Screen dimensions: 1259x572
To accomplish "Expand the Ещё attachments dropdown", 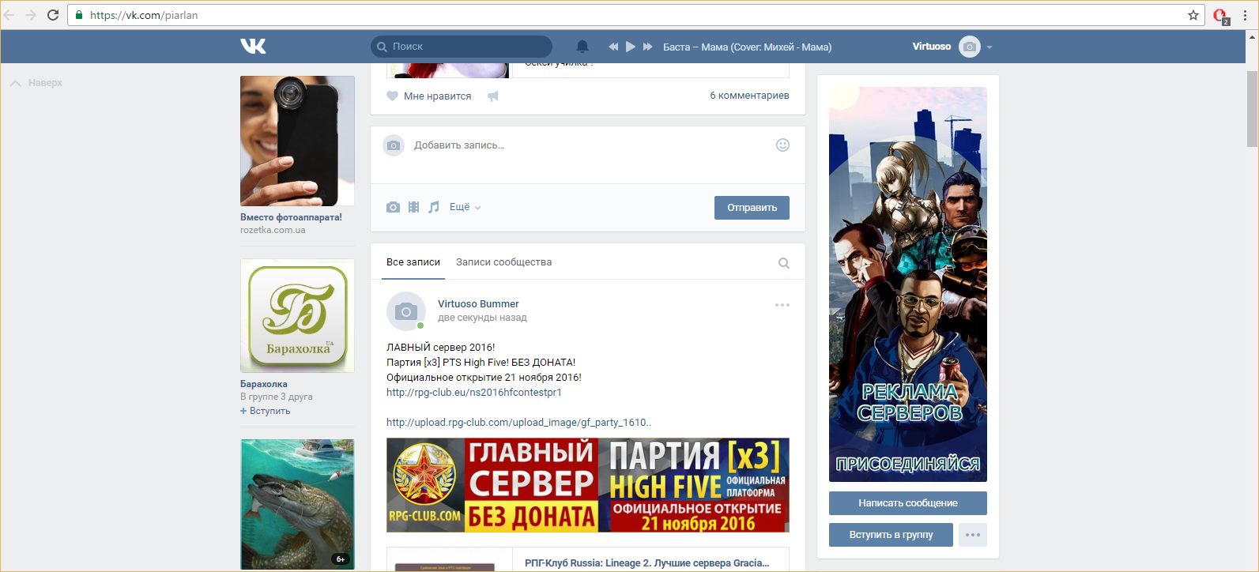I will tap(465, 207).
